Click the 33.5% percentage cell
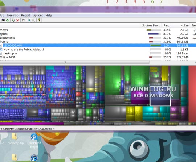Image resolution: width=196 pixels, height=162 pixels. 167,30
